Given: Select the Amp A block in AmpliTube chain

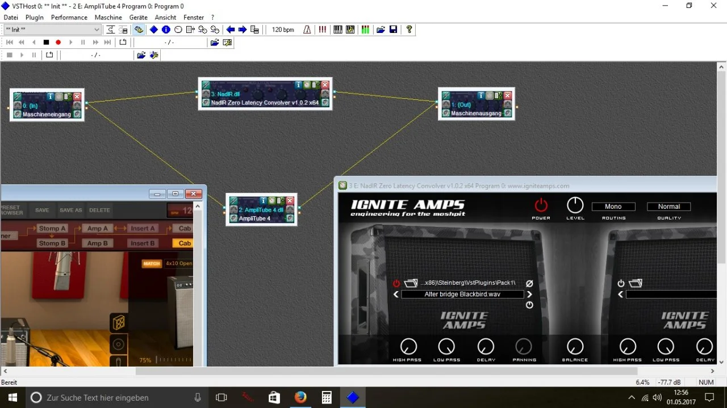Looking at the screenshot, I should tap(98, 228).
